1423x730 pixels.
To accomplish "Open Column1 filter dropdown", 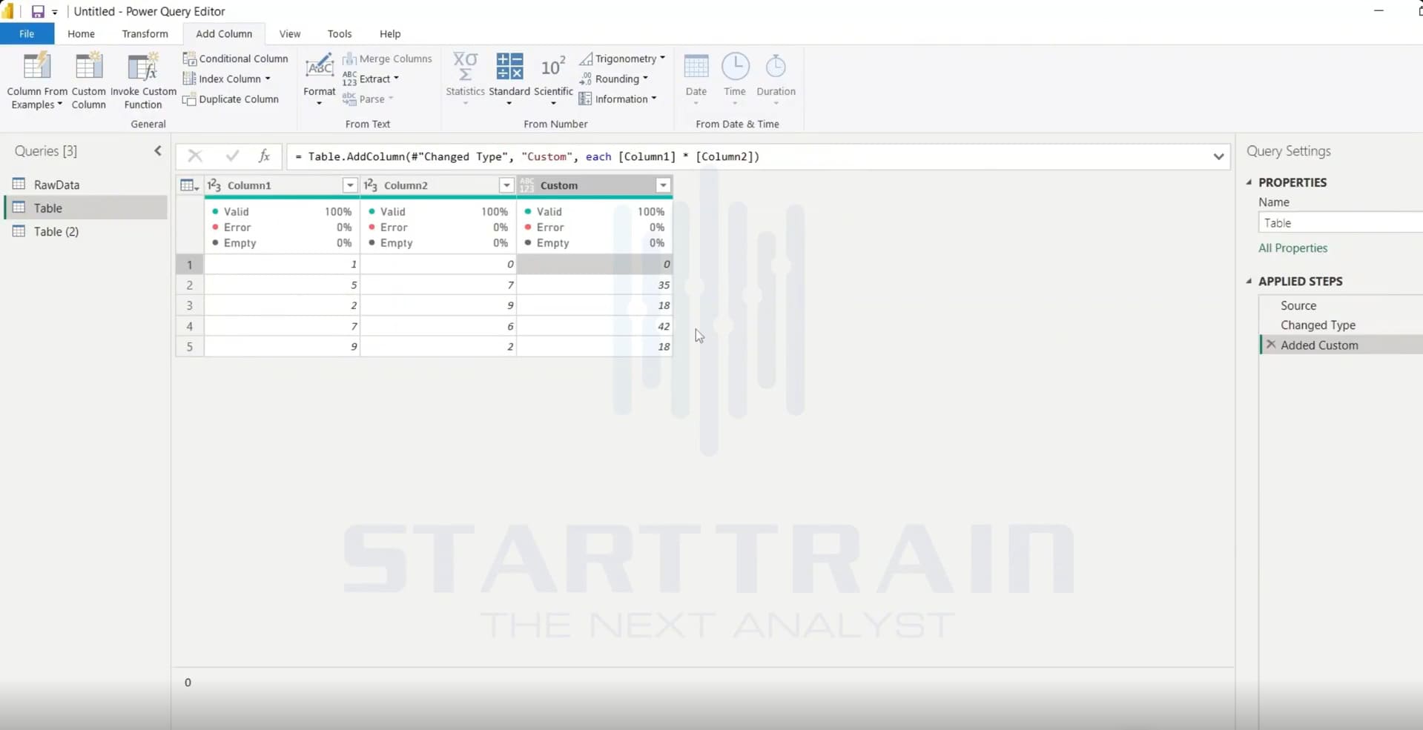I will click(x=349, y=185).
